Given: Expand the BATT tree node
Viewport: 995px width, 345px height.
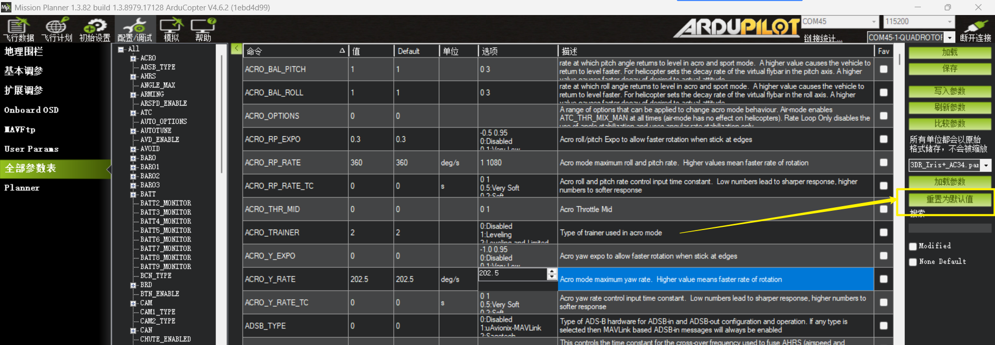Looking at the screenshot, I should 133,195.
